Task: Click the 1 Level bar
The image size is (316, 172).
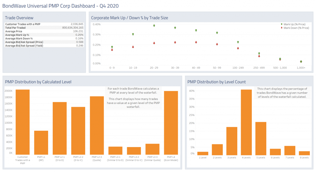Action: (x=203, y=153)
